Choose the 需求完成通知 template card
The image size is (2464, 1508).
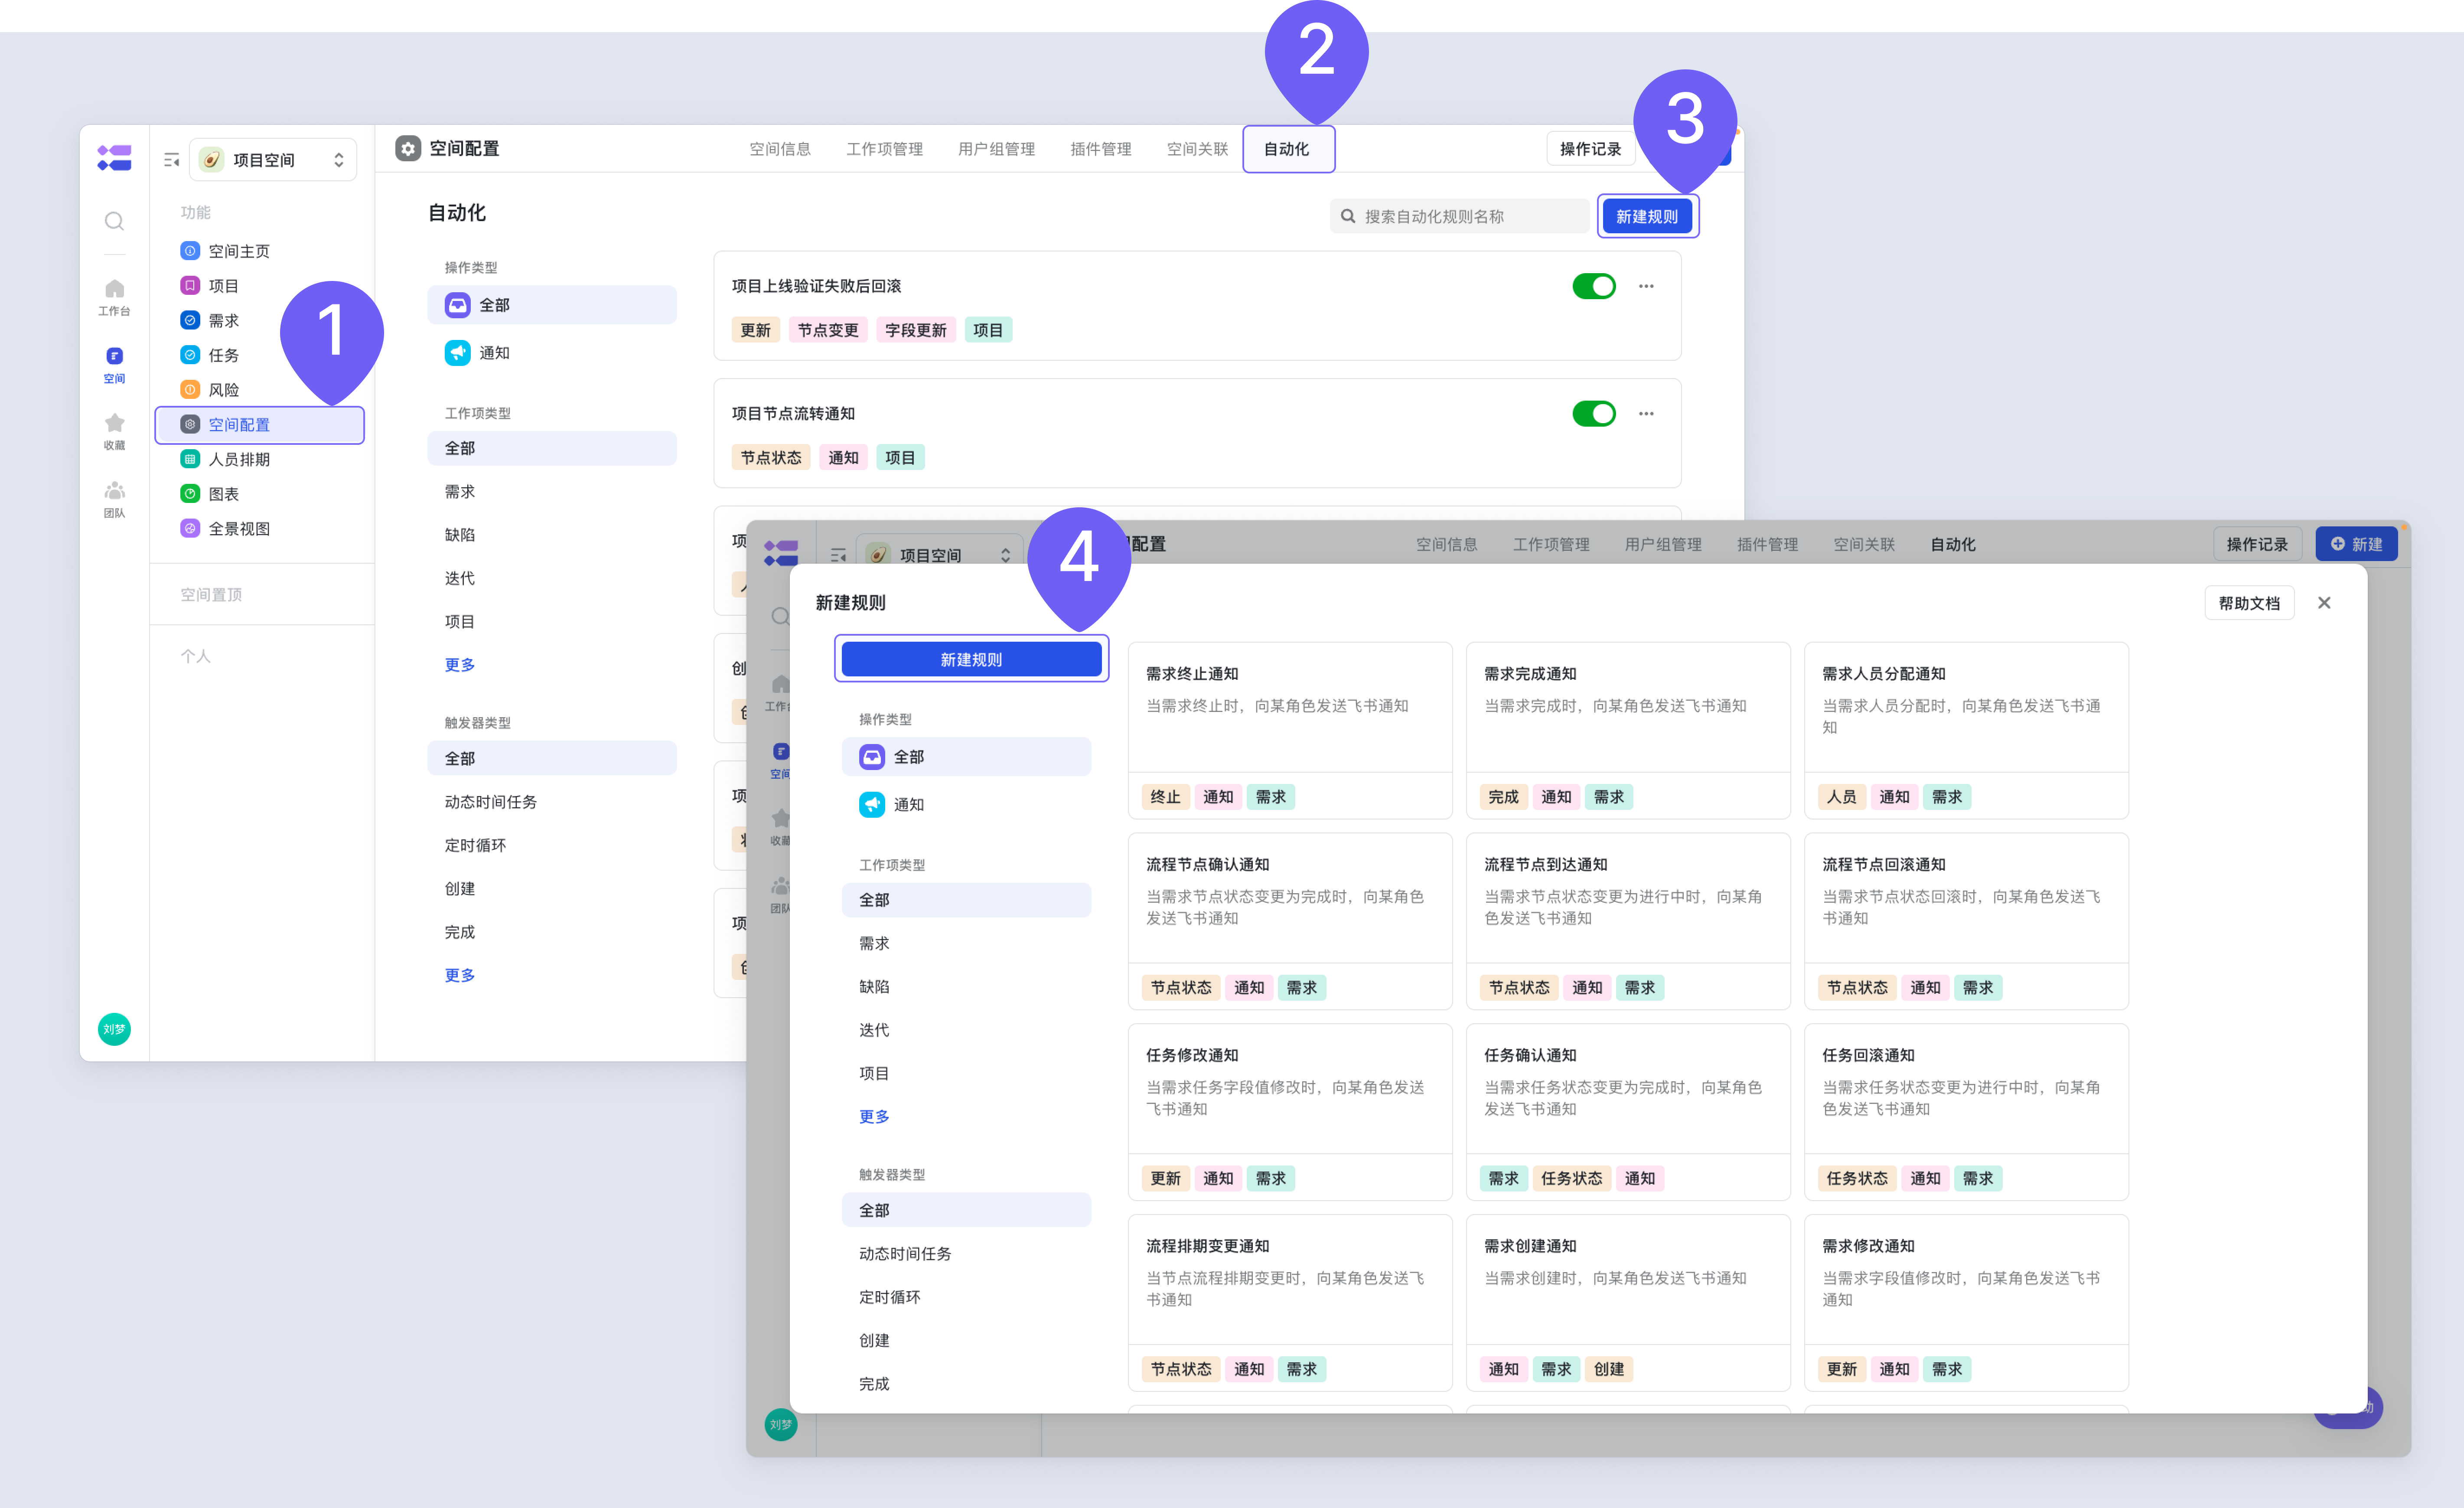point(1628,730)
